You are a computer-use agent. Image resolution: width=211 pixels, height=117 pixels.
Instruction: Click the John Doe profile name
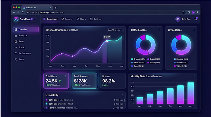pyautogui.click(x=186, y=19)
